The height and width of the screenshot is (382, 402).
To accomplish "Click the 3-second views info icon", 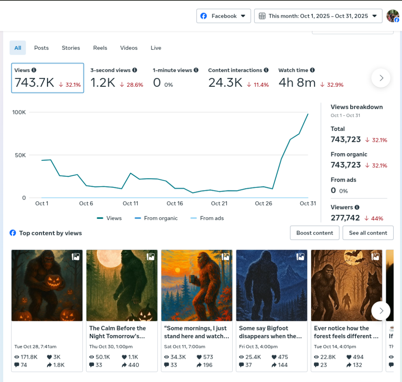I will tap(135, 70).
